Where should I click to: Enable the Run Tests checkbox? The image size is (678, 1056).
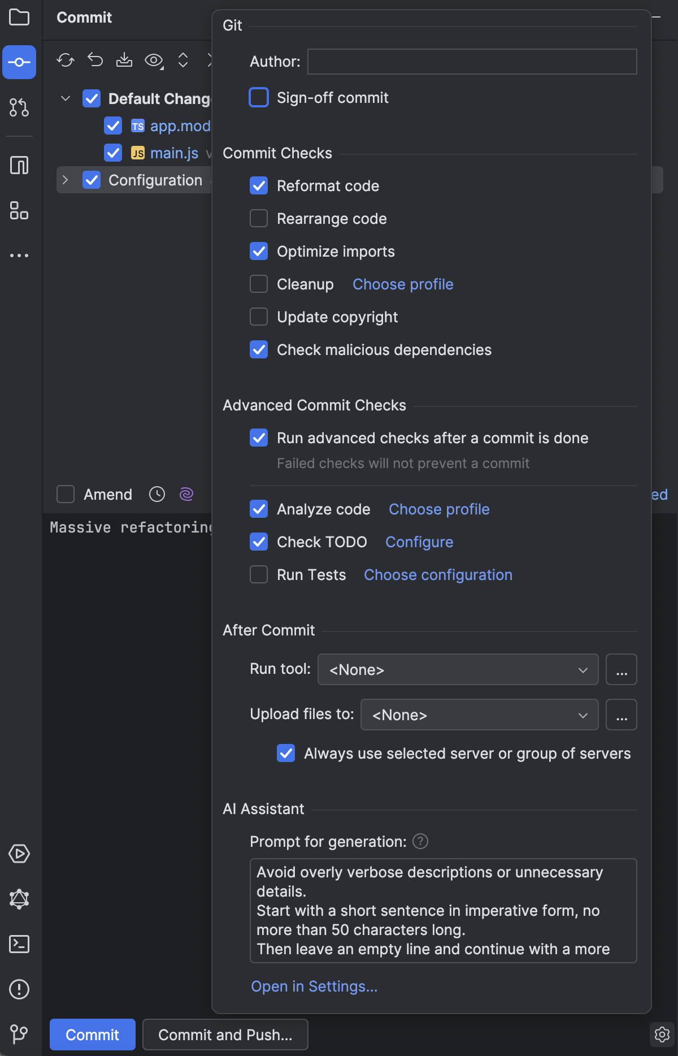259,575
